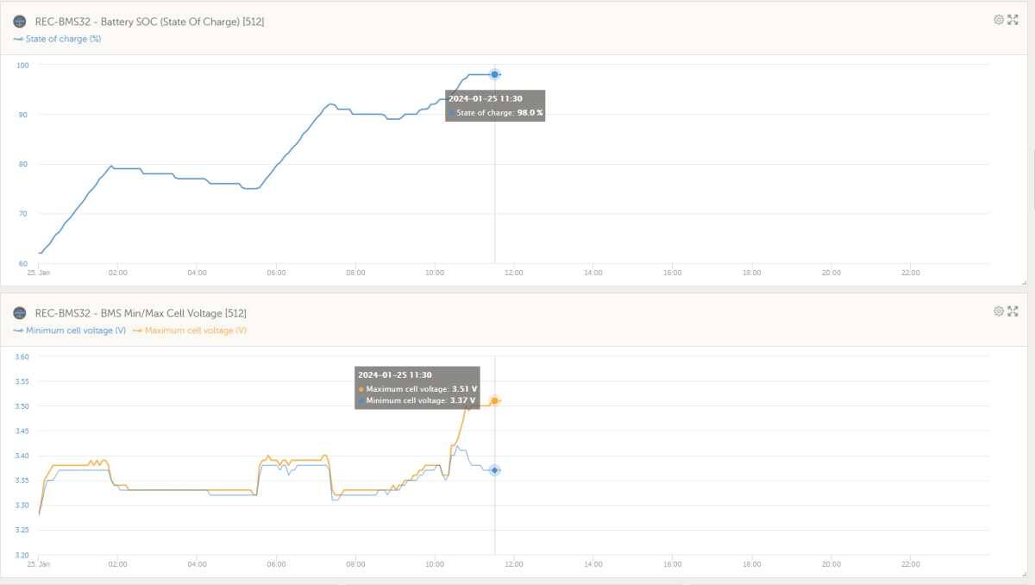Click the 16:00 label on SOC chart axis
This screenshot has height=585, width=1035.
[672, 273]
